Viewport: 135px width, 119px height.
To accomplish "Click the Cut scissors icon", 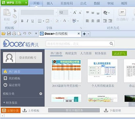I will [x=15, y=11].
